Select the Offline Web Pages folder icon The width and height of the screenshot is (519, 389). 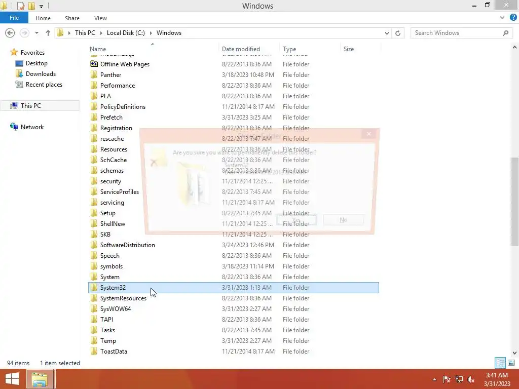tap(94, 64)
